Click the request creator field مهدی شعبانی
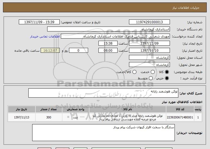This screenshot has width=210, height=149. click(x=115, y=36)
